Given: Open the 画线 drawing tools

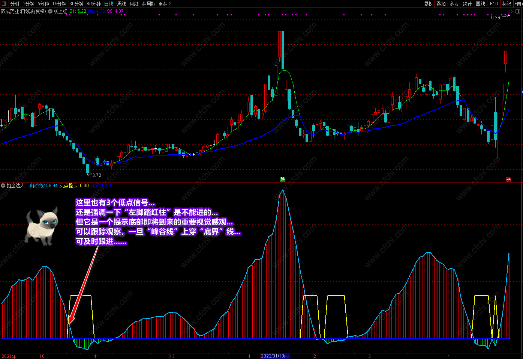Looking at the screenshot, I should pos(480,4).
